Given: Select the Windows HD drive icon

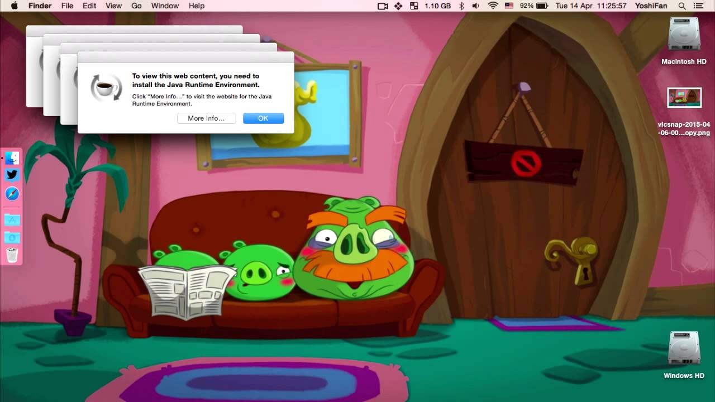Looking at the screenshot, I should click(x=684, y=349).
